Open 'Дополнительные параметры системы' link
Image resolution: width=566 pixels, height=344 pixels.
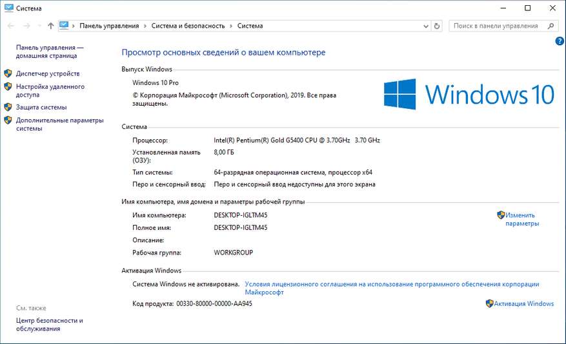coord(59,124)
